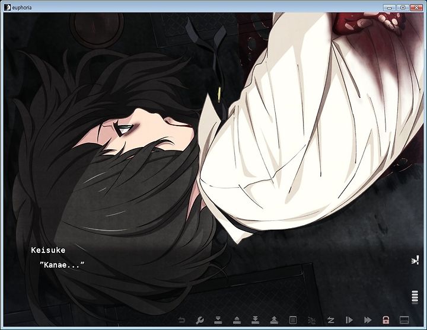427x330 pixels.
Task: Close the euphoria window
Action: 416,8
